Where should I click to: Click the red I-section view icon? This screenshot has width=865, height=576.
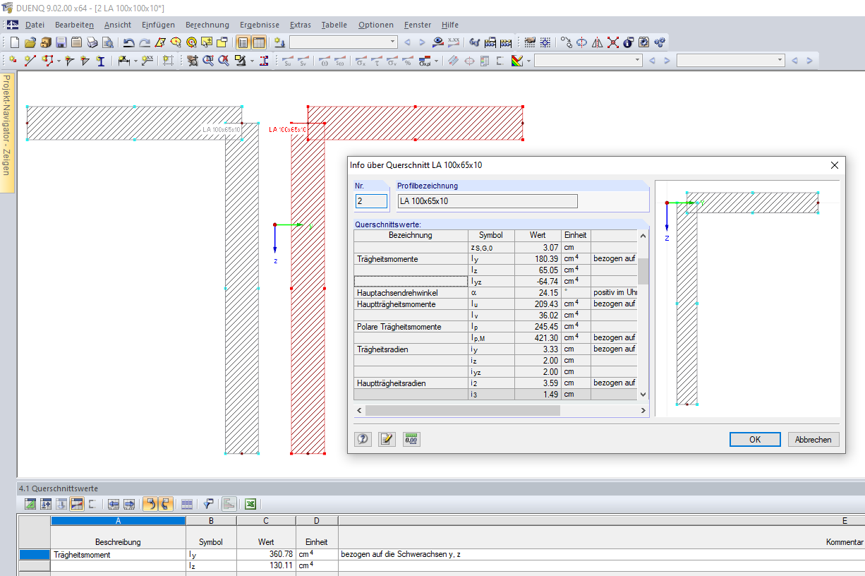(x=264, y=61)
